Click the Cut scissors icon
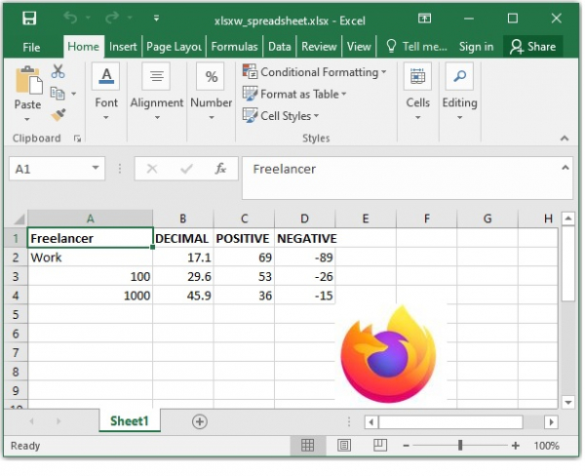Screen dimensions: 585x476 [x=58, y=71]
